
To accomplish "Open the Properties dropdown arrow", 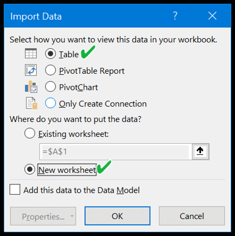I will click(x=72, y=216).
